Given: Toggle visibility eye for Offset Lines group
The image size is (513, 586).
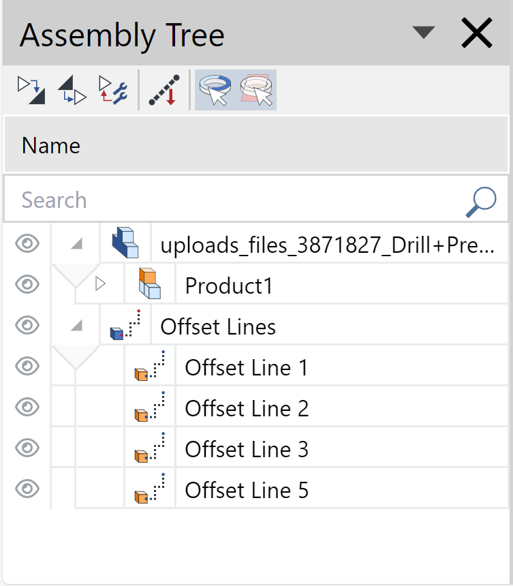Looking at the screenshot, I should [x=27, y=325].
